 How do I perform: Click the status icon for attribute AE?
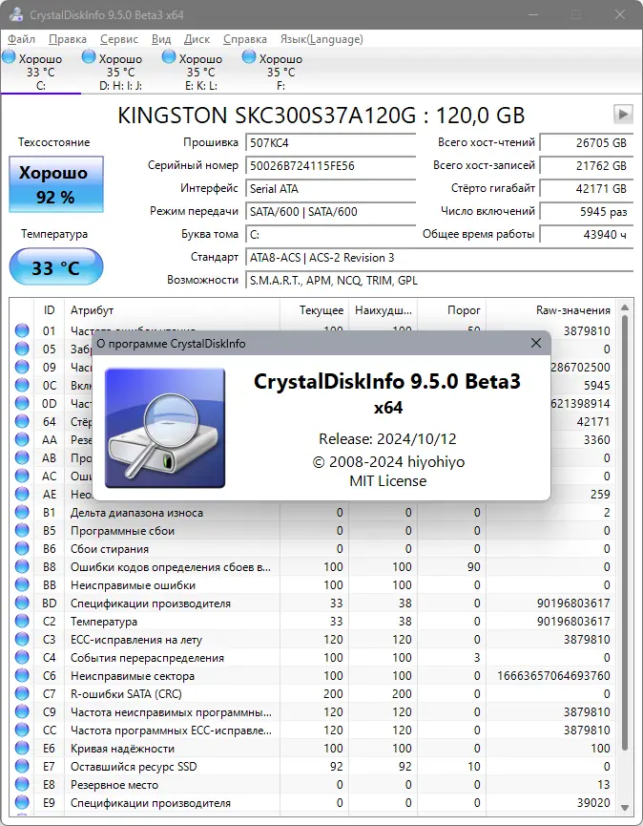(22, 494)
